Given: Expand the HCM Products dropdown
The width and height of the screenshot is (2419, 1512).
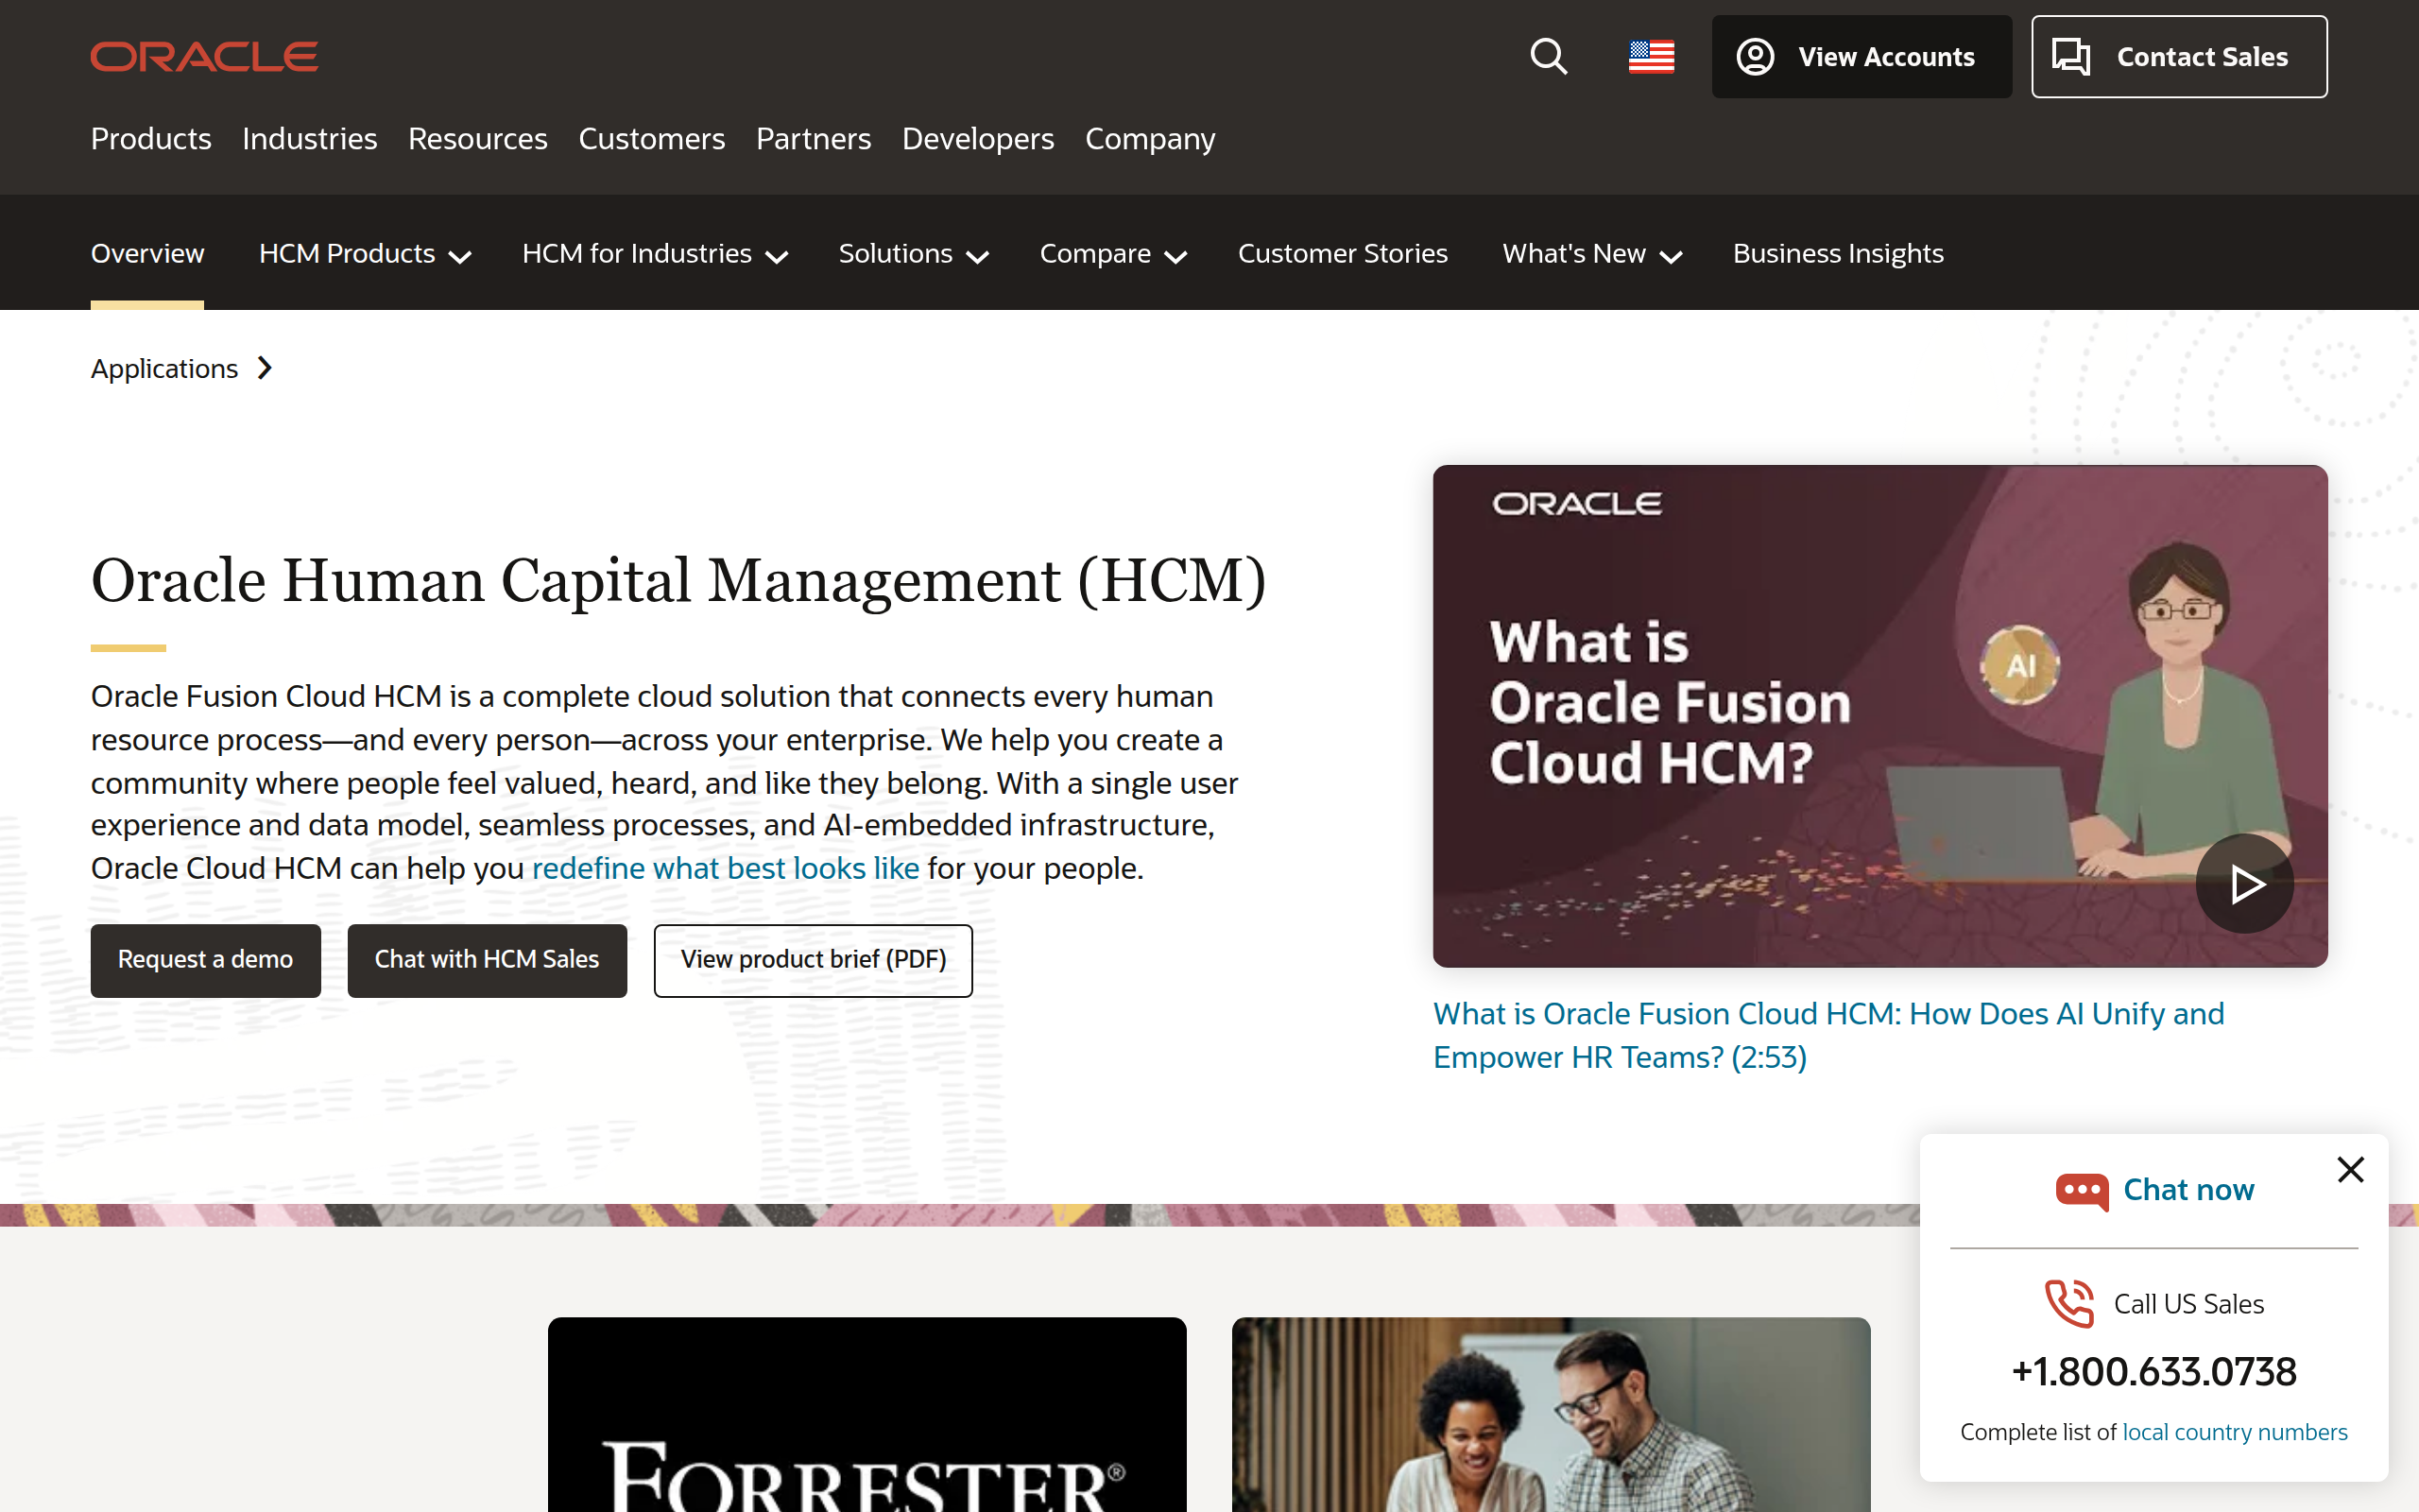Looking at the screenshot, I should [x=364, y=253].
